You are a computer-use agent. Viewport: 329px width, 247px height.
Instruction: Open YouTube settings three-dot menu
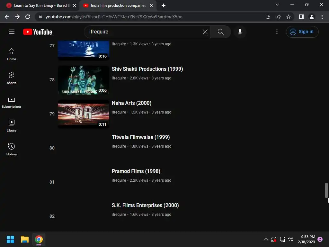point(277,32)
